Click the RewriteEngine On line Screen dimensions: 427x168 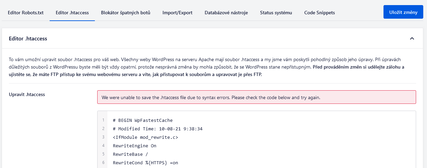point(135,146)
